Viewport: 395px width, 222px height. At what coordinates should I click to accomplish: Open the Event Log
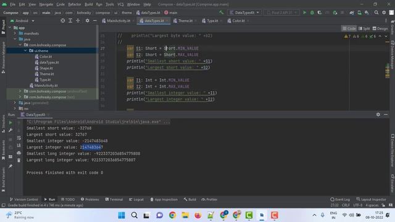pos(340,199)
